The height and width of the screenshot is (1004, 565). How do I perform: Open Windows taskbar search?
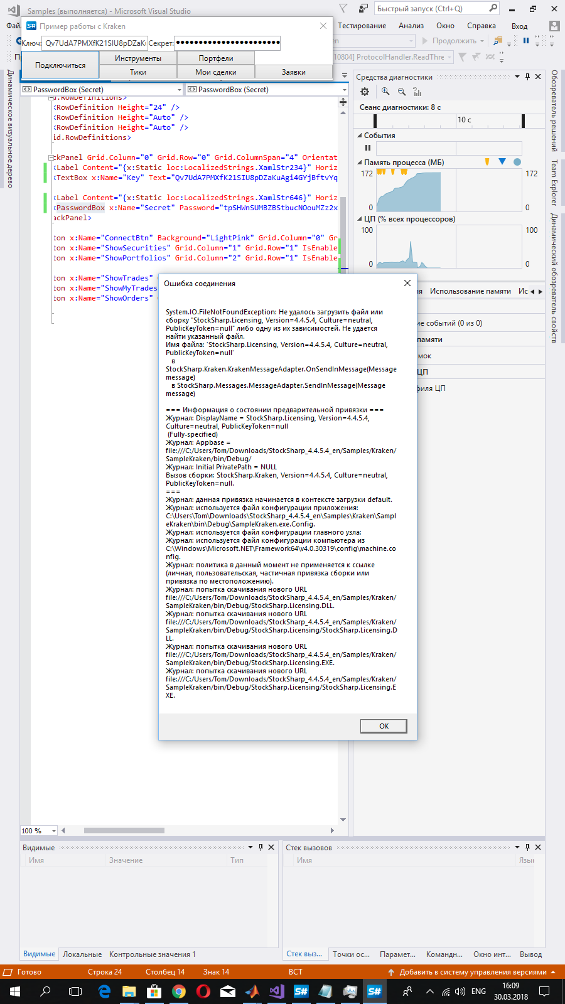tap(45, 991)
